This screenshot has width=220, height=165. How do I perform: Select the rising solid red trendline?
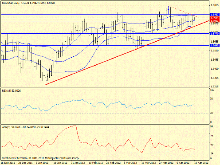pos(127,53)
